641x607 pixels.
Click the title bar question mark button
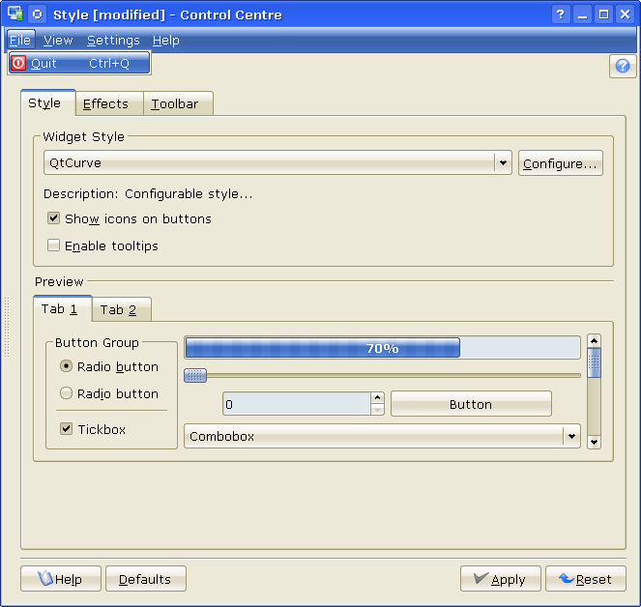(x=561, y=14)
